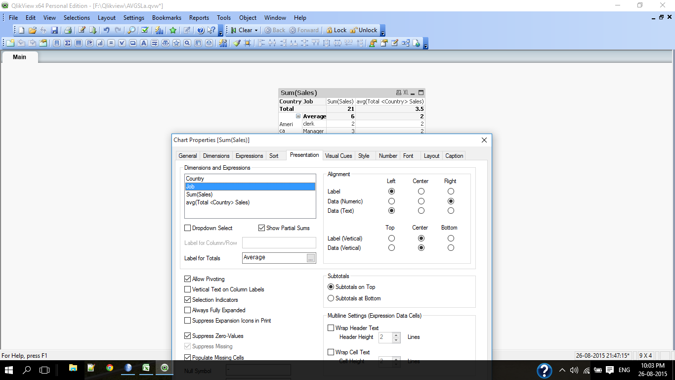Uncheck Show Partial Sums
This screenshot has height=380, width=675.
(x=261, y=228)
